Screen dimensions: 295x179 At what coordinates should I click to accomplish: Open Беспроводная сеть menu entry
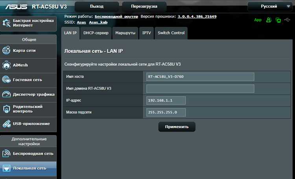pos(28,153)
